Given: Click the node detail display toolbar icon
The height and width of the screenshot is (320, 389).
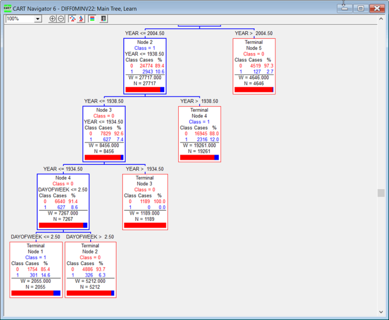Looking at the screenshot, I should coord(103,18).
